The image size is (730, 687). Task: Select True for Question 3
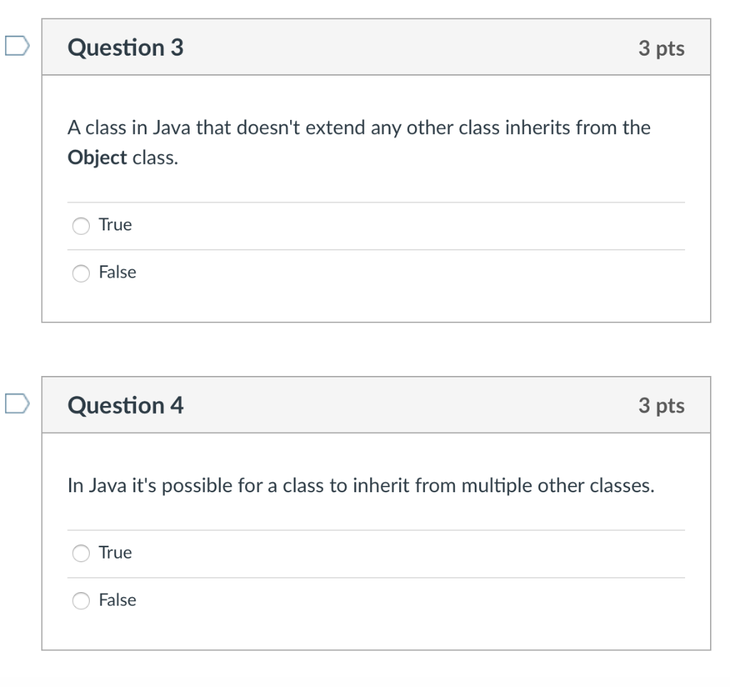click(x=81, y=225)
